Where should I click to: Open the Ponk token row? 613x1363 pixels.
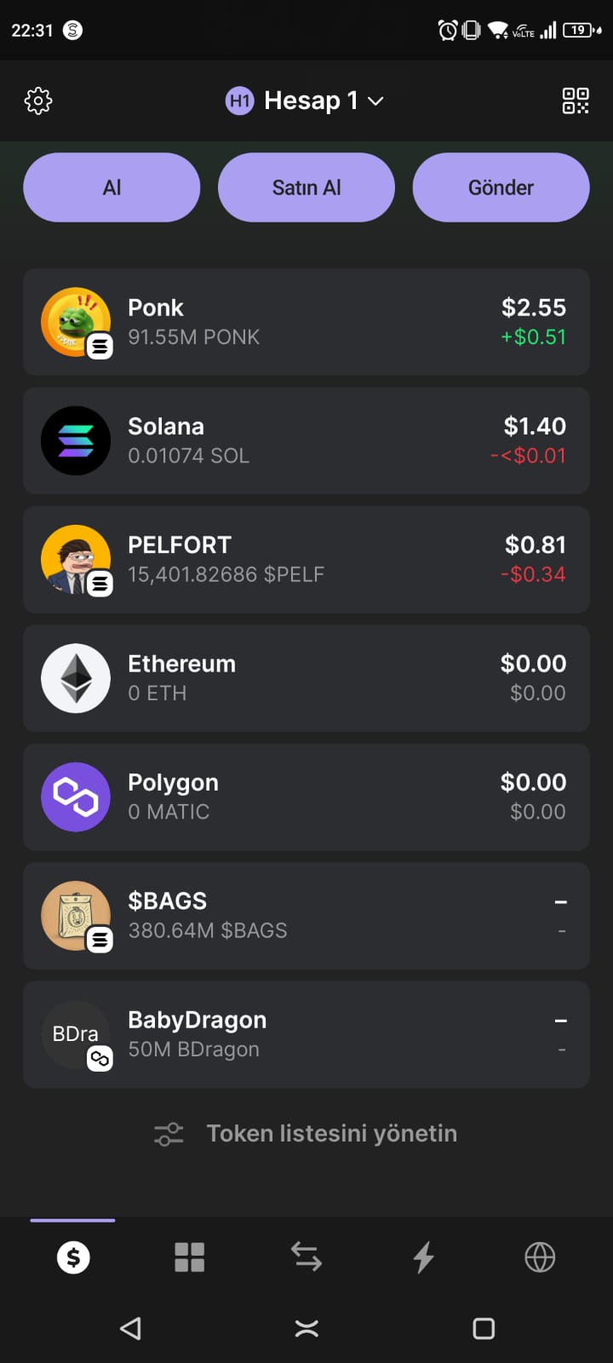(x=306, y=322)
